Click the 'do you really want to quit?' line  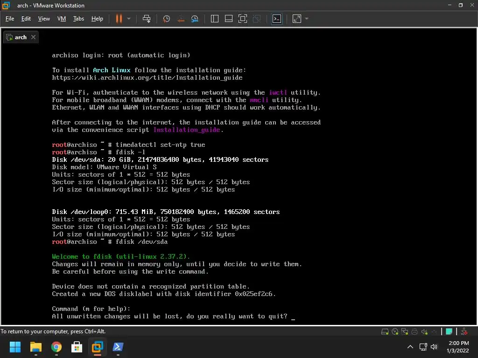click(x=169, y=317)
